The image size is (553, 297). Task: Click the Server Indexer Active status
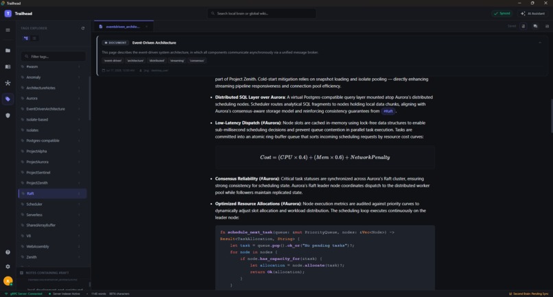(64, 294)
